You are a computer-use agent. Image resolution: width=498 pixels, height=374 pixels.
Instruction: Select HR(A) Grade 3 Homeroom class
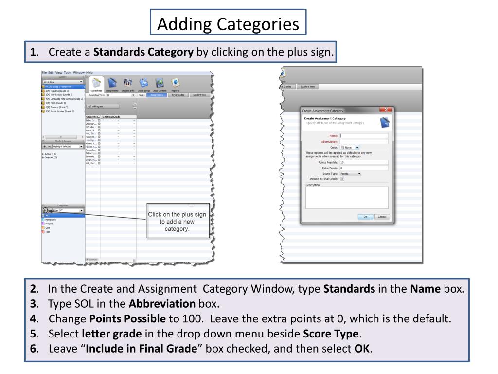tap(63, 87)
